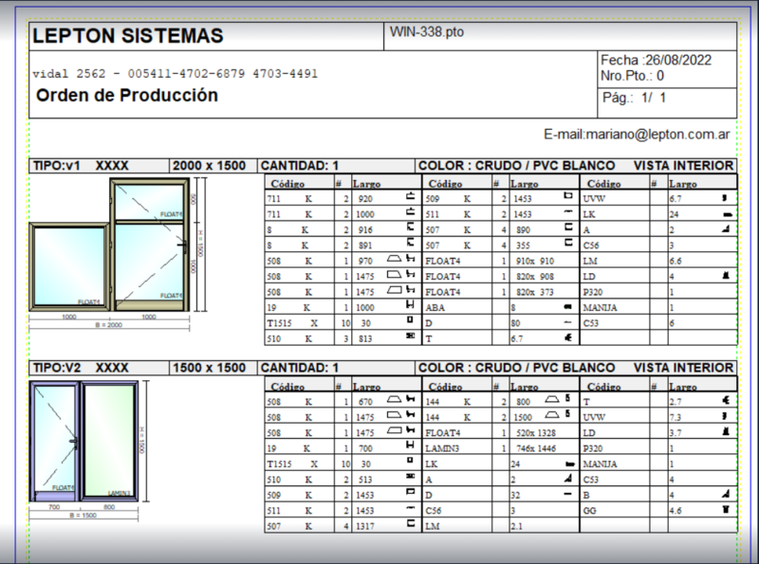Screen dimensions: 759x564
Task: Click the 'LM' 2.1 row in the V2 table
Action: [x=501, y=526]
